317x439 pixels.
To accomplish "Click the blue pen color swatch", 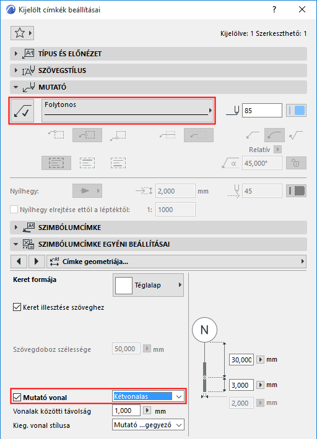I will point(297,111).
